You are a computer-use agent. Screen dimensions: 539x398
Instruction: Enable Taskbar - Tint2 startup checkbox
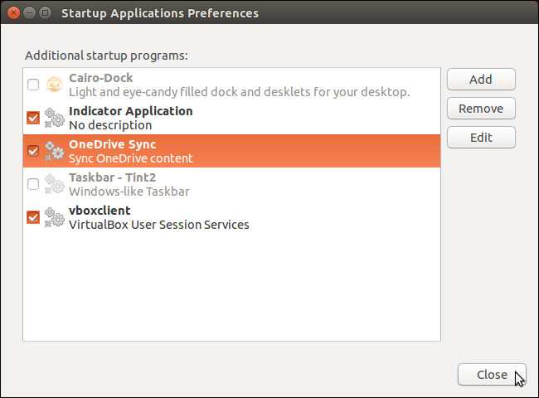pos(33,184)
